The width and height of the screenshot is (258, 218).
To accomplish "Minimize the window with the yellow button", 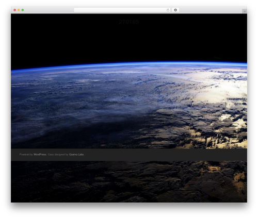I will click(19, 10).
